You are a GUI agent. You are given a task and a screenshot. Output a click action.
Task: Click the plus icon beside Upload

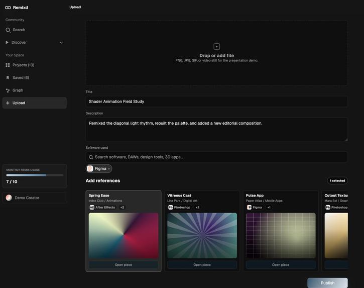point(8,103)
